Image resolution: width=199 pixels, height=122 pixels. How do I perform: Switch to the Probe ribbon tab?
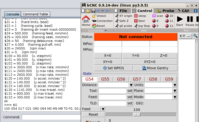(166, 11)
